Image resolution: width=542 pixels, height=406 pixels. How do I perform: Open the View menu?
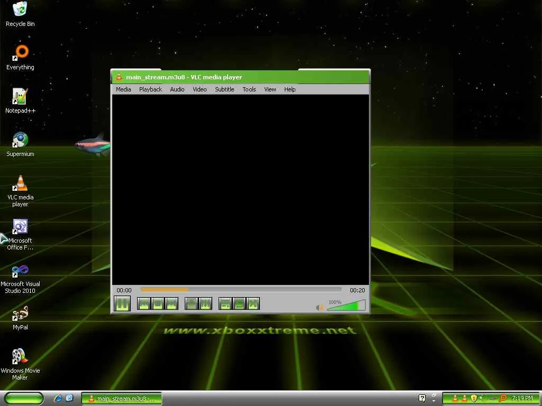(270, 89)
